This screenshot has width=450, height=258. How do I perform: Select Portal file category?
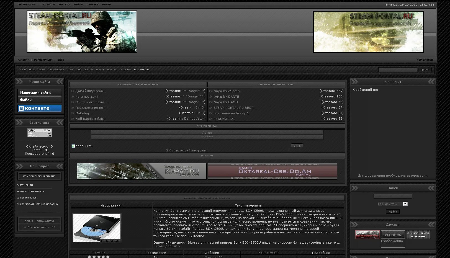(x=112, y=70)
